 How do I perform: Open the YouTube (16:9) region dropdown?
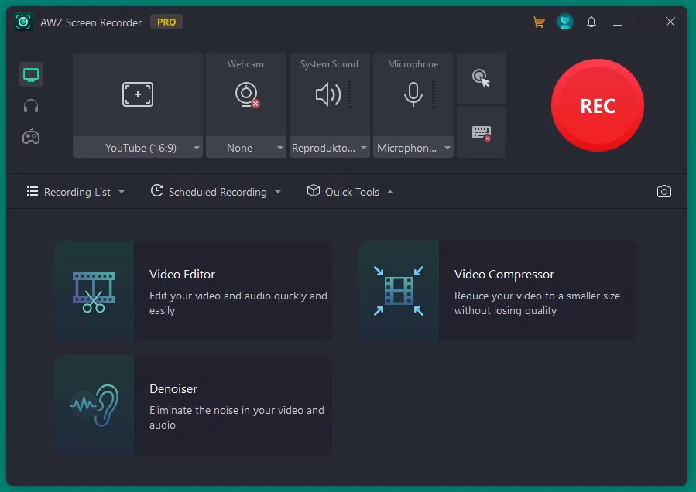[138, 148]
